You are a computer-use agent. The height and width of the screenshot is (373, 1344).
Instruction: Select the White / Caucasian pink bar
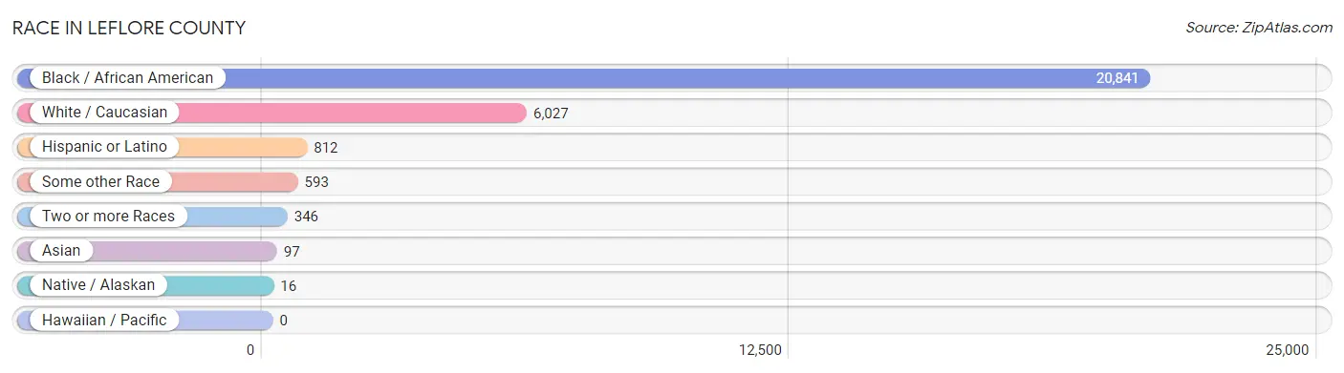271,113
